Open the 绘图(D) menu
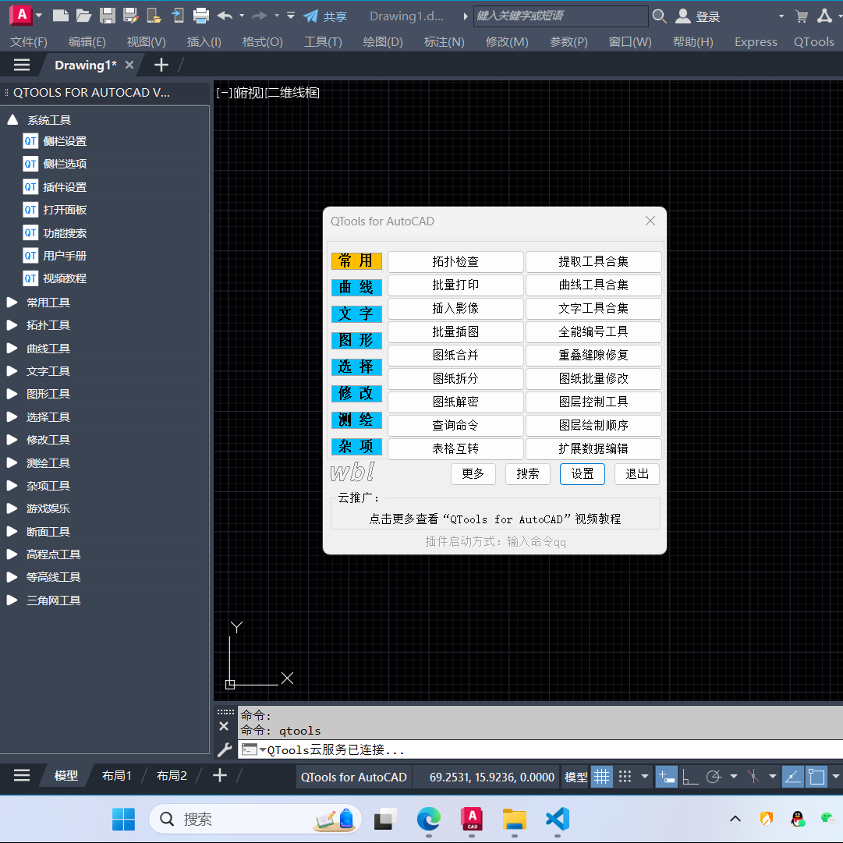This screenshot has height=843, width=843. pyautogui.click(x=383, y=42)
